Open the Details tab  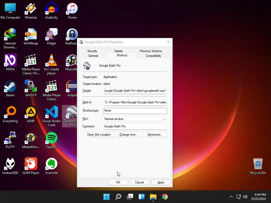118,51
